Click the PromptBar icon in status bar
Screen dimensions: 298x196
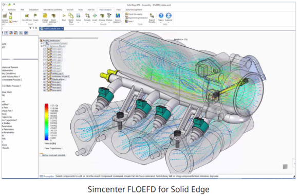tap(42, 176)
